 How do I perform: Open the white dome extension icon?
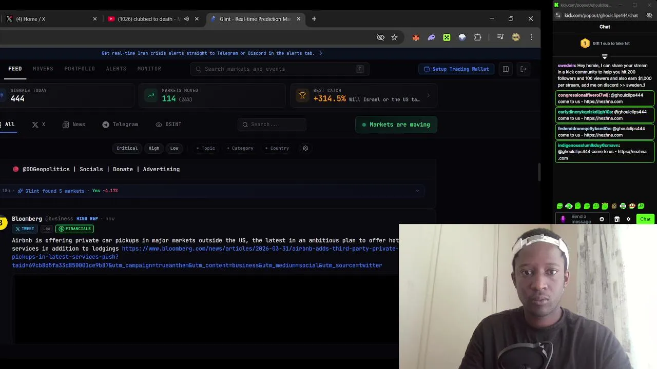[x=462, y=37]
